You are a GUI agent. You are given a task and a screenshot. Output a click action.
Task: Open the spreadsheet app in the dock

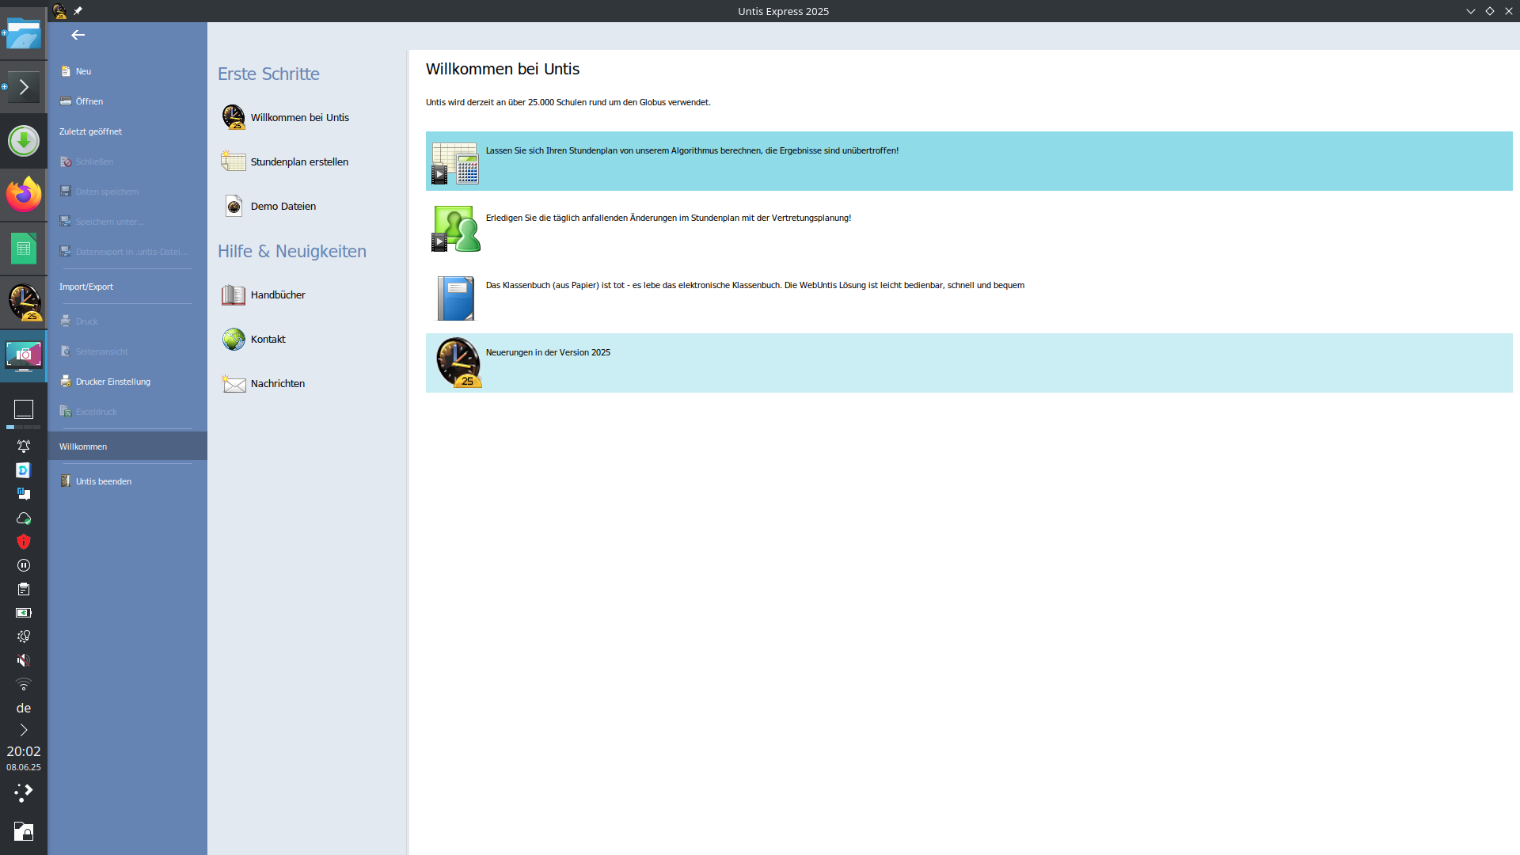click(x=24, y=249)
